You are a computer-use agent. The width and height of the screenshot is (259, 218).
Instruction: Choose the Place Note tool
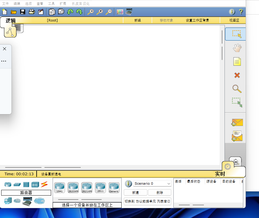tap(237, 62)
